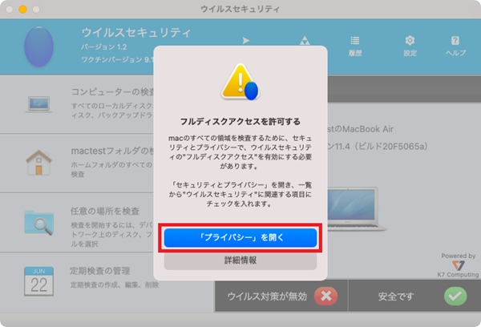Image resolution: width=481 pixels, height=327 pixels.
Task: Click the folder magnifier scan icon
Action: pos(39,223)
